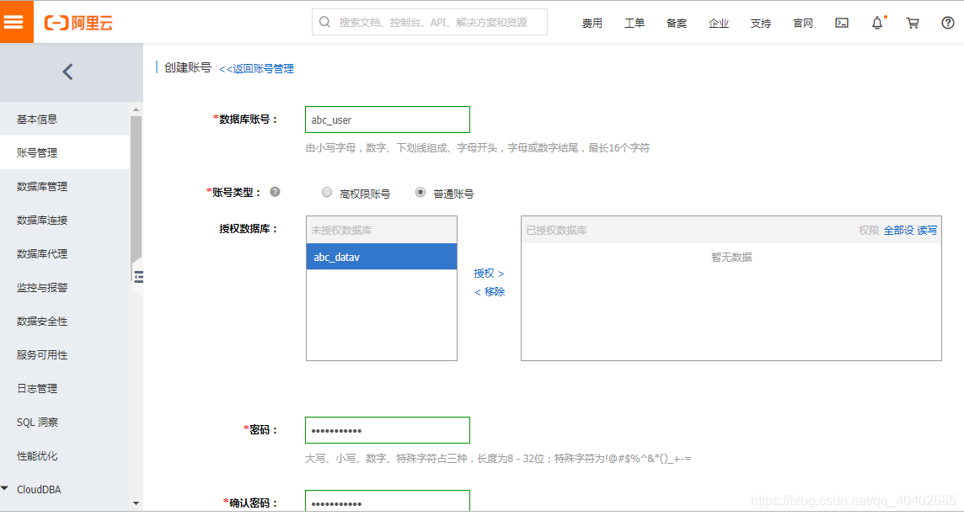Go to SQL 洞察 in the sidebar
964x516 pixels.
(65, 423)
